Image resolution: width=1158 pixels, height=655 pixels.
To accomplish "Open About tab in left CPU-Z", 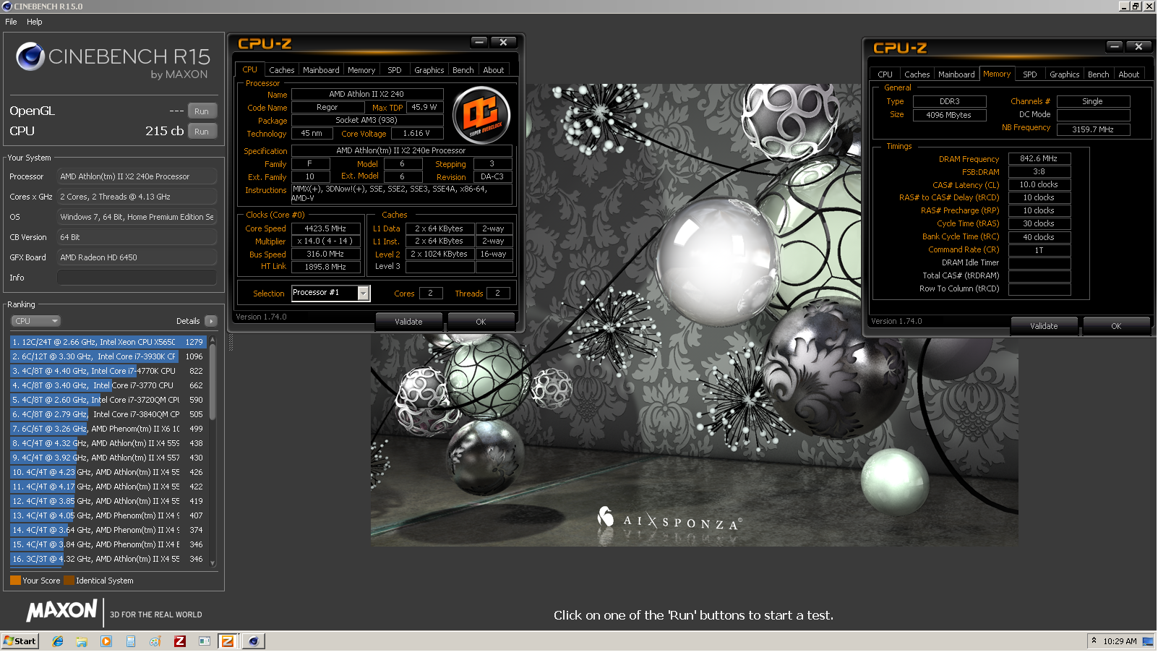I will point(494,70).
